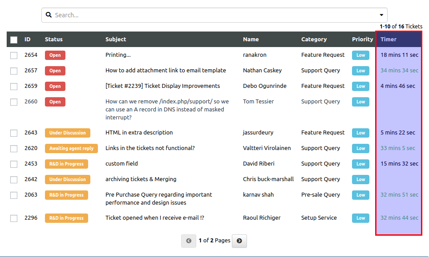The image size is (429, 257).
Task: Click the red Open badge of ticket 2657
Action: 55,71
